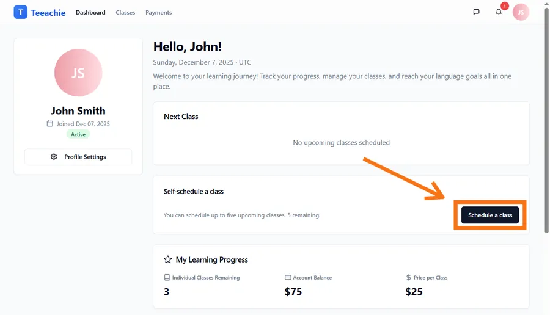Click the Teeachie logo icon

click(x=21, y=12)
